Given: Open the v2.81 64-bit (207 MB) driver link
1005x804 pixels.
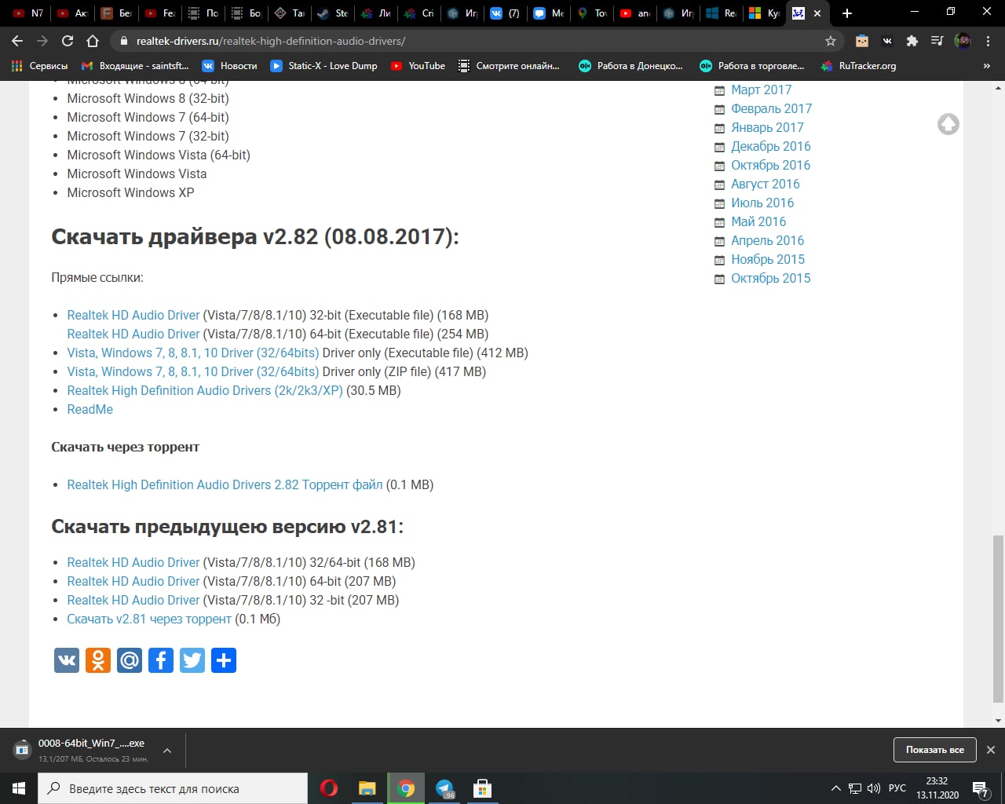Looking at the screenshot, I should (133, 581).
